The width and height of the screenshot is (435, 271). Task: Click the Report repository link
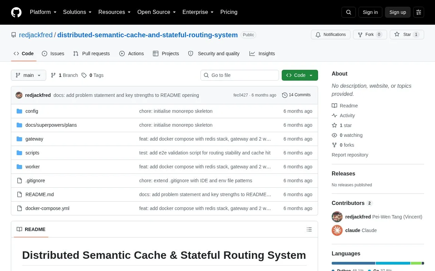[350, 155]
